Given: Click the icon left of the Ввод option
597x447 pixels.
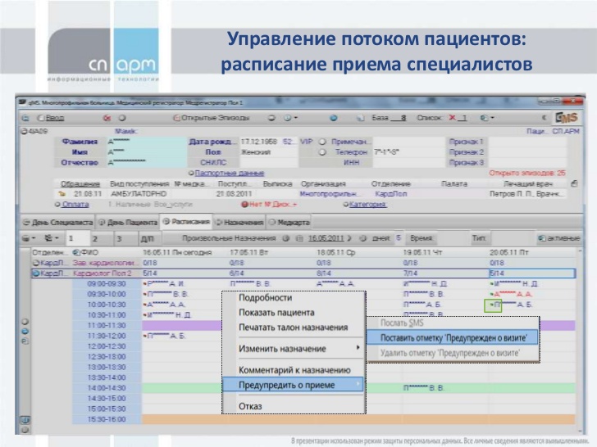Looking at the screenshot, I should [x=25, y=118].
